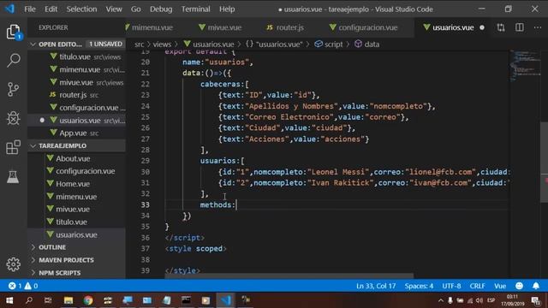This screenshot has height=308, width=548.
Task: Open the Go menu
Action: pos(135,9)
